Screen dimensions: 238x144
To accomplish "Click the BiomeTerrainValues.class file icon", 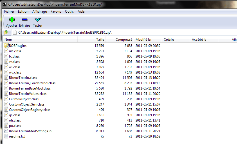I will (6, 93).
